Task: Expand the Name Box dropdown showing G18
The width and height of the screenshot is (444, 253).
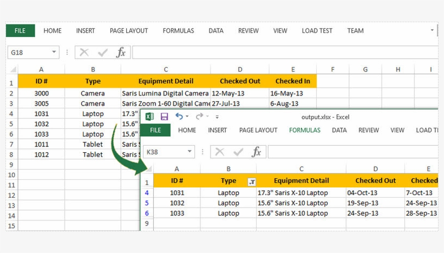Action: (x=54, y=52)
